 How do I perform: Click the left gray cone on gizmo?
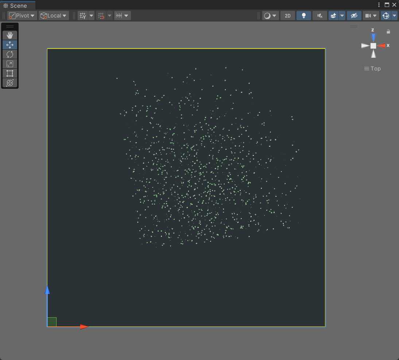(x=365, y=46)
